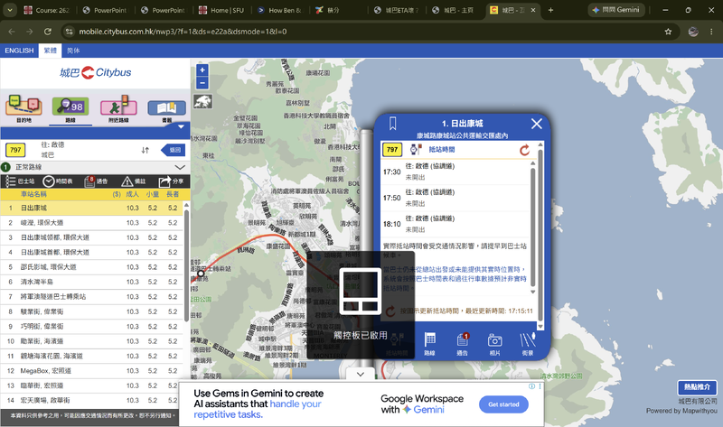Open the 時間表 timetable tab
This screenshot has height=427, width=723.
point(58,181)
